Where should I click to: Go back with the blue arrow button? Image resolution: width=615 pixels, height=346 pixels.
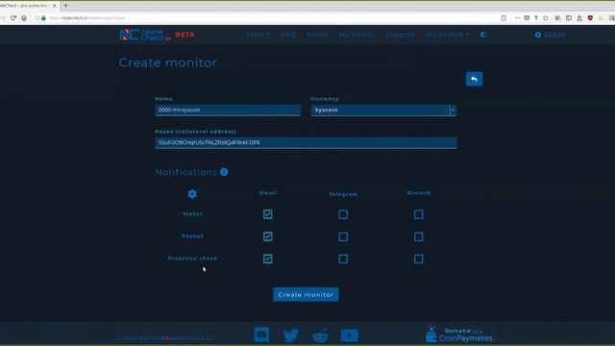pos(474,79)
